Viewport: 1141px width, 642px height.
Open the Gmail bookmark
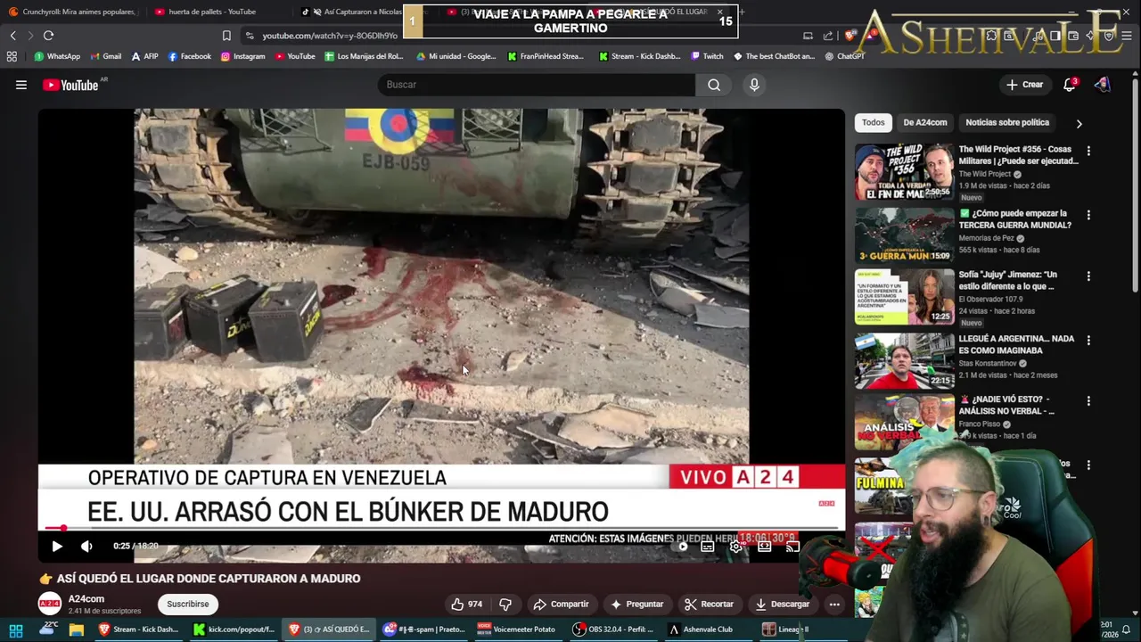tap(105, 56)
